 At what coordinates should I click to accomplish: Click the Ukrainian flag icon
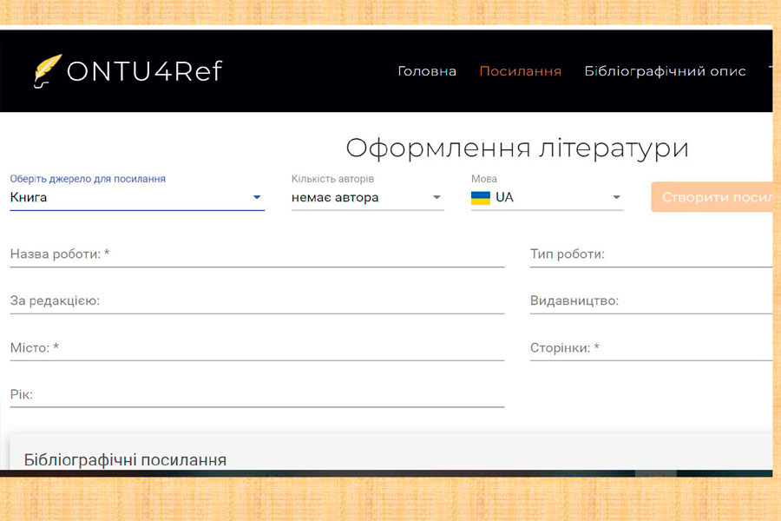[x=481, y=198]
